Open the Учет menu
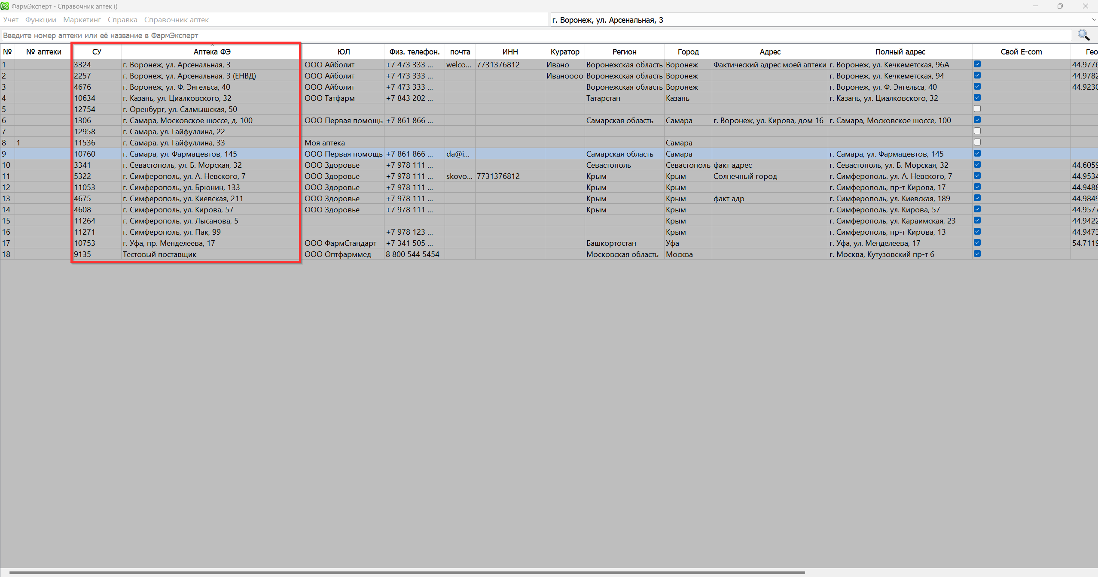Image resolution: width=1098 pixels, height=577 pixels. [11, 20]
